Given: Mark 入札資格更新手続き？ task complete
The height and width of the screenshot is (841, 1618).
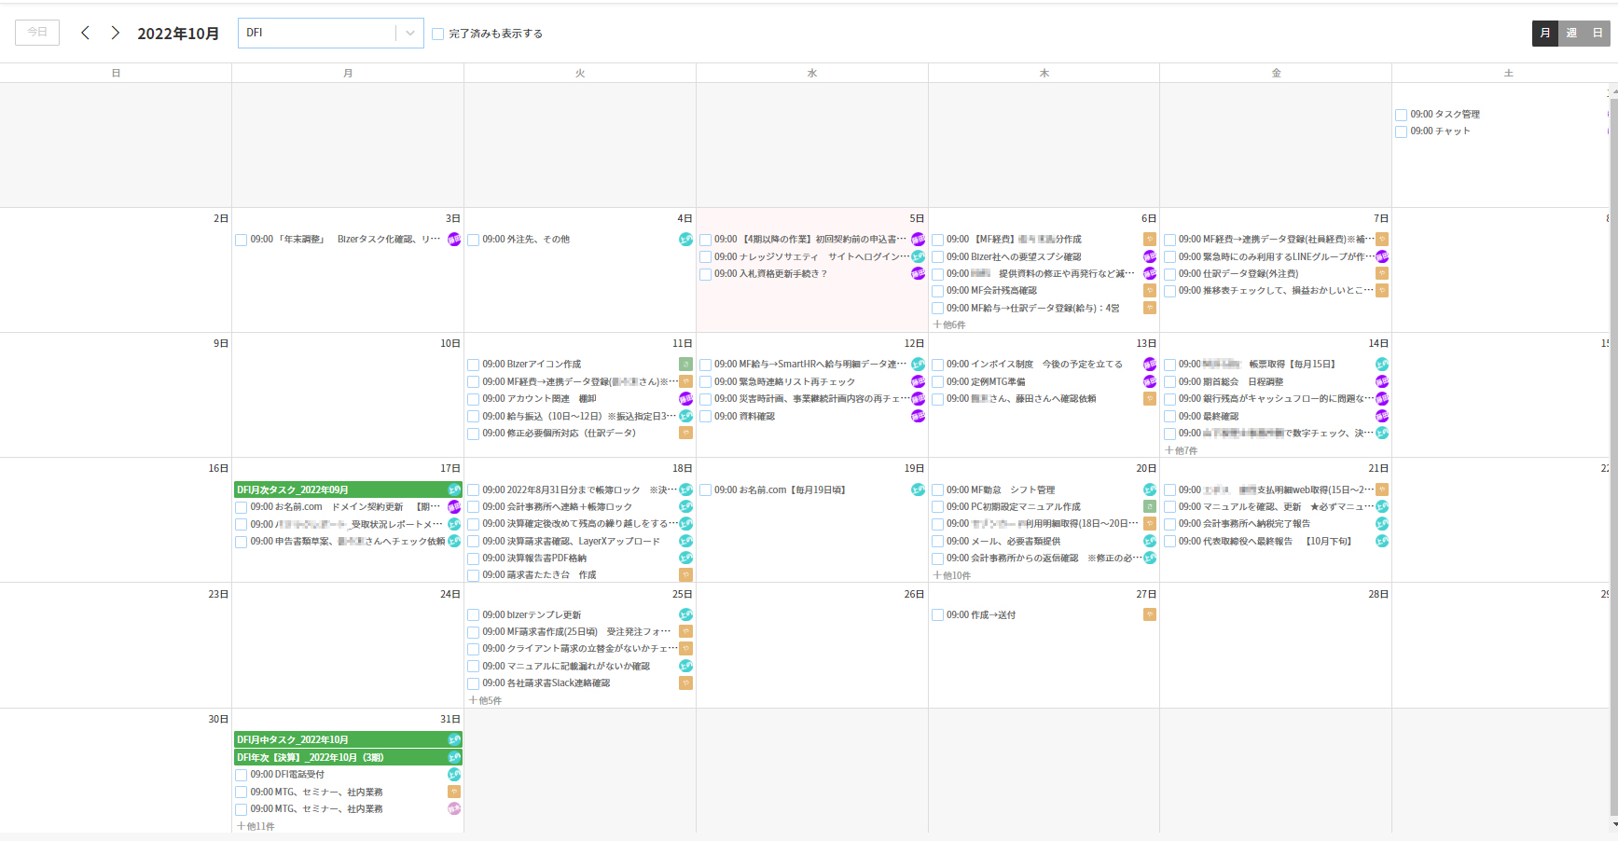Looking at the screenshot, I should coord(705,274).
